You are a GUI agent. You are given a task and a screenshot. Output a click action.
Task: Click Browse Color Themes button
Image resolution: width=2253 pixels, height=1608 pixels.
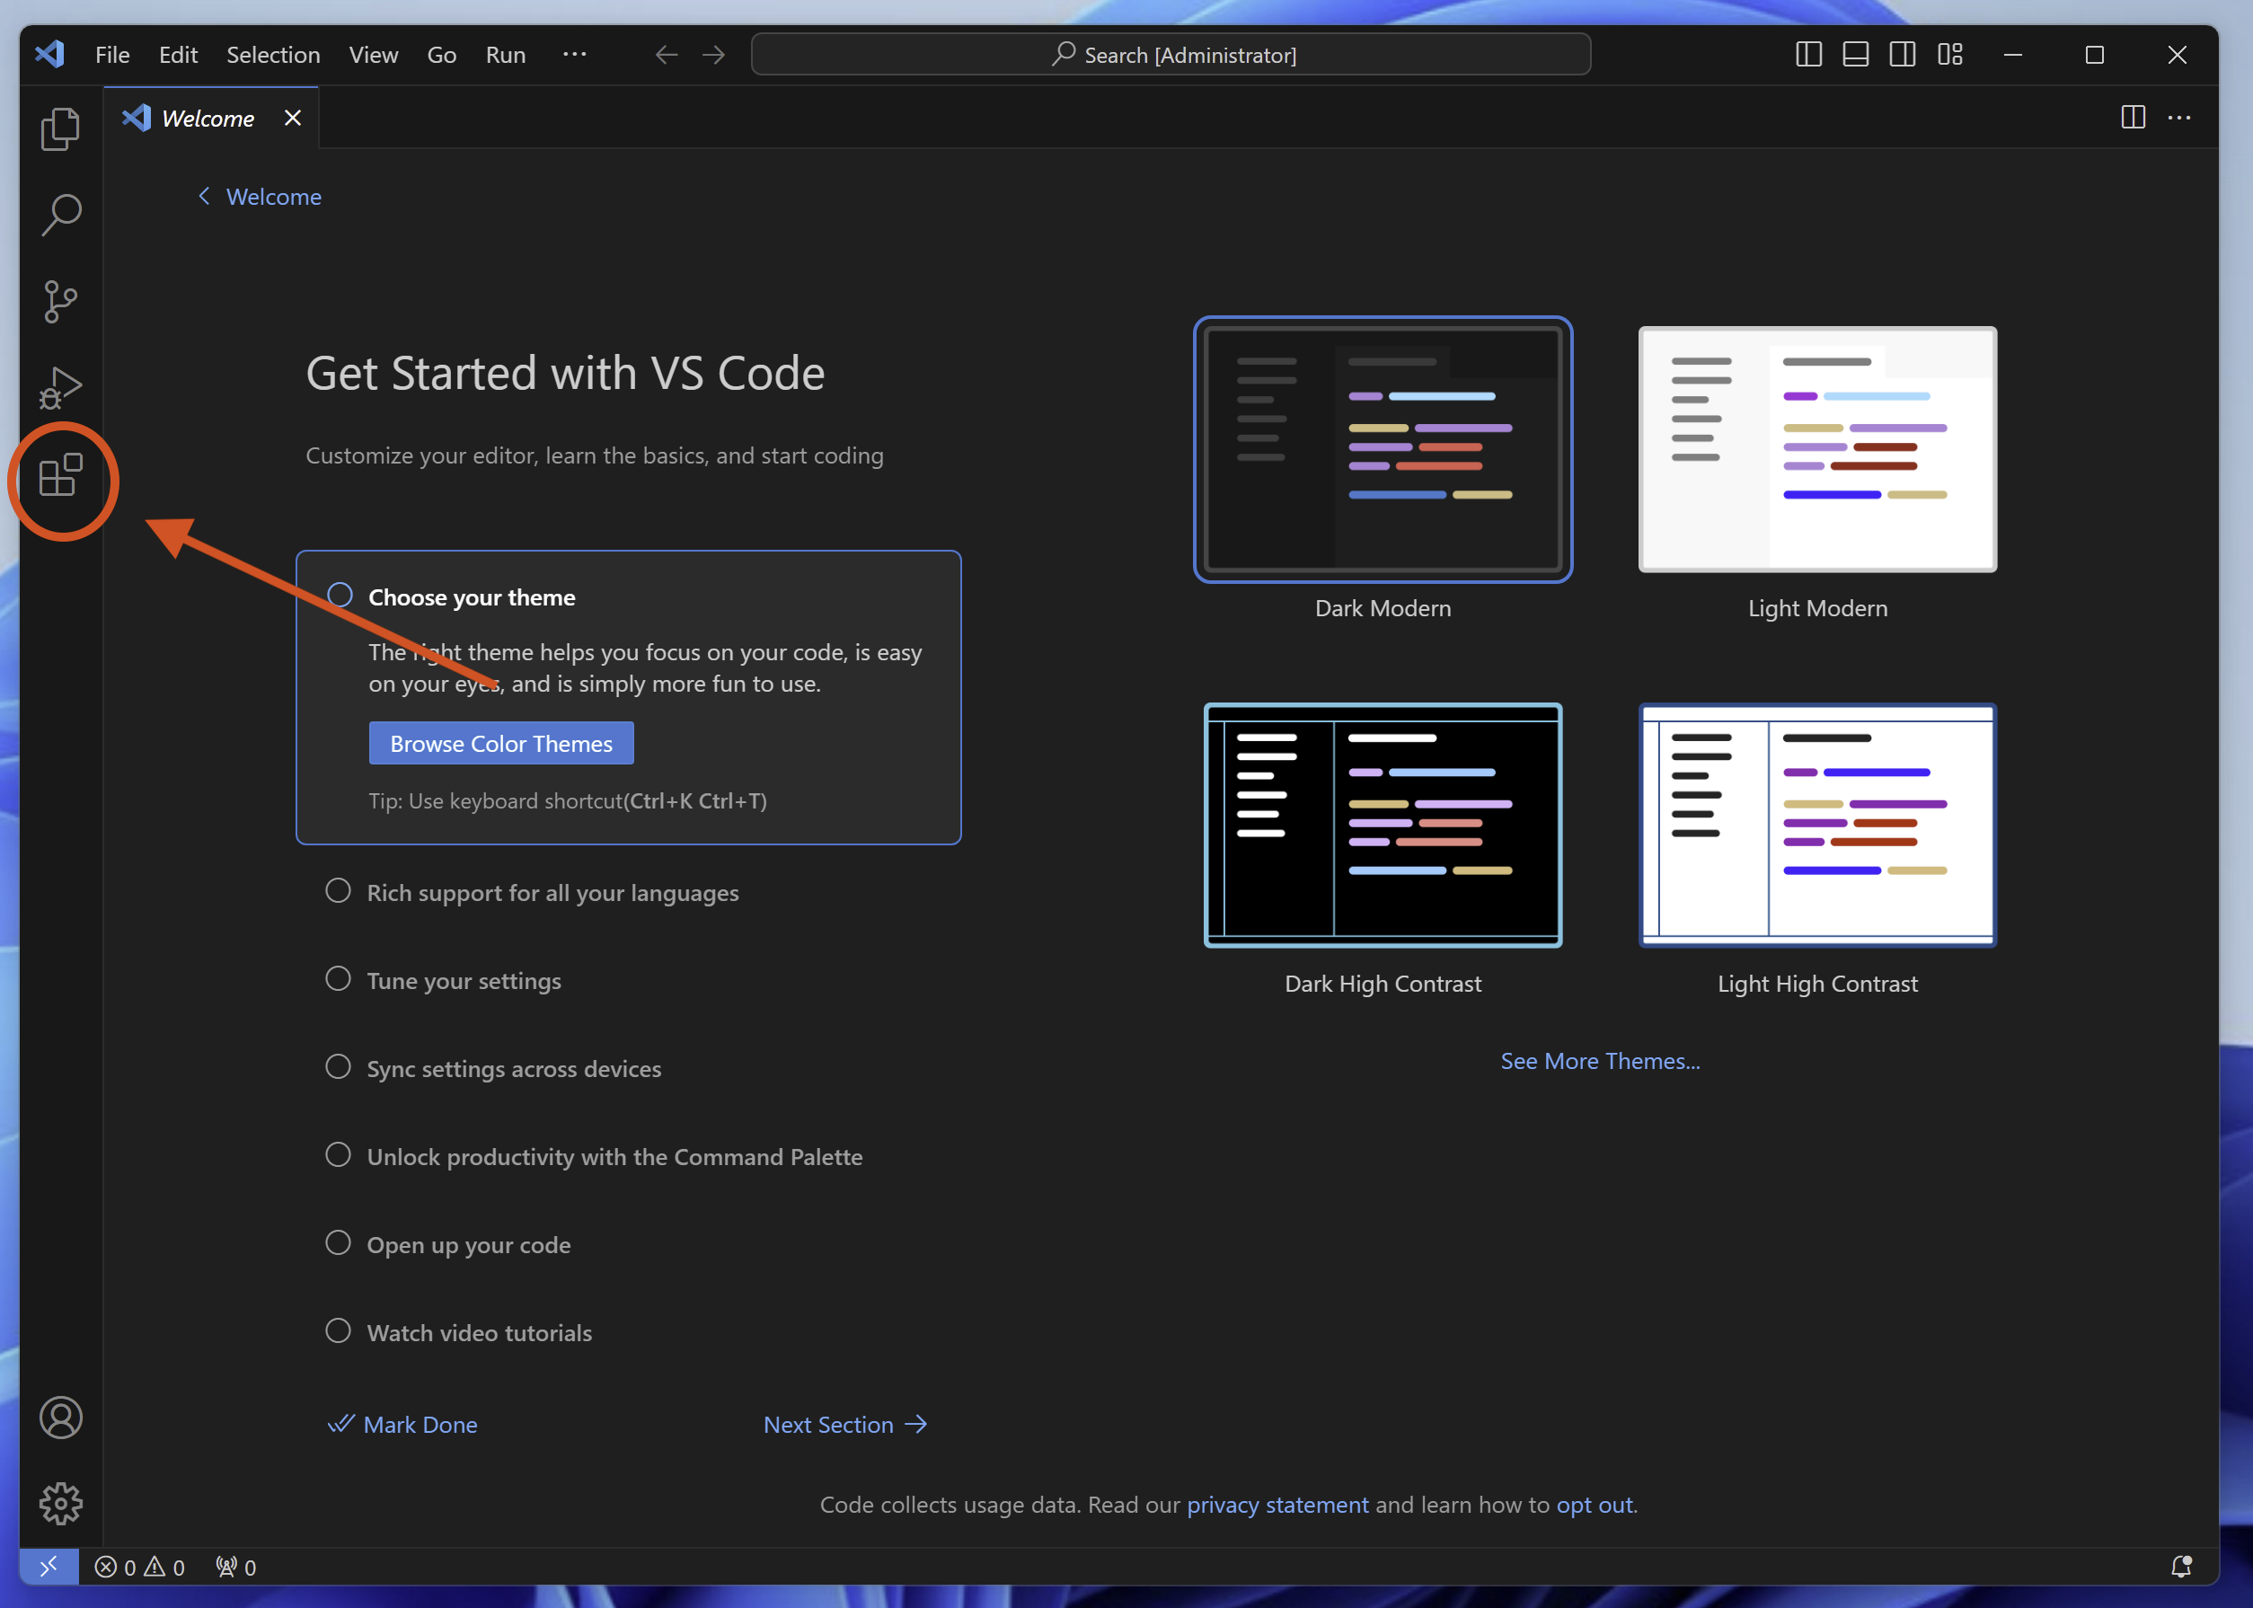point(499,741)
